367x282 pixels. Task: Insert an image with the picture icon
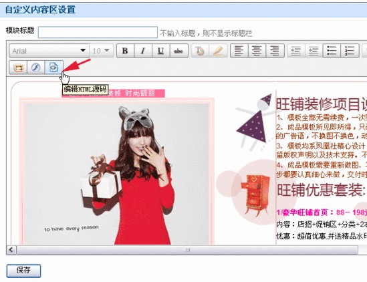tap(18, 67)
